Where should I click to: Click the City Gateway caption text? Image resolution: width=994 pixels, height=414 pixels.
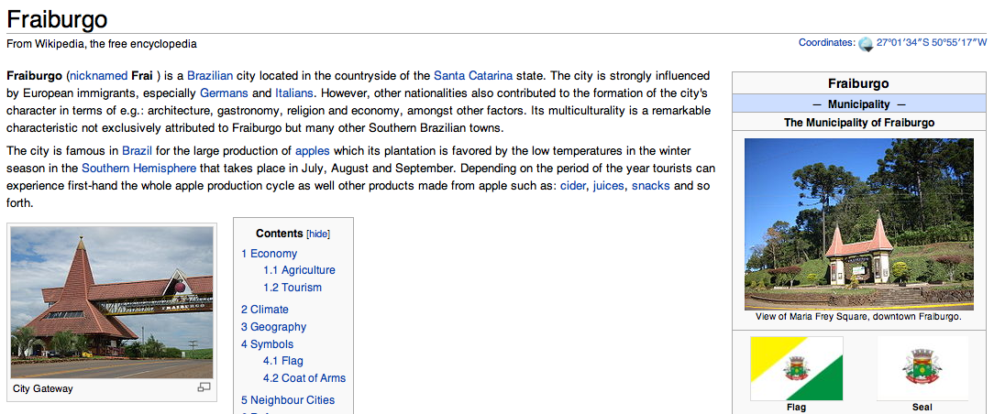42,388
